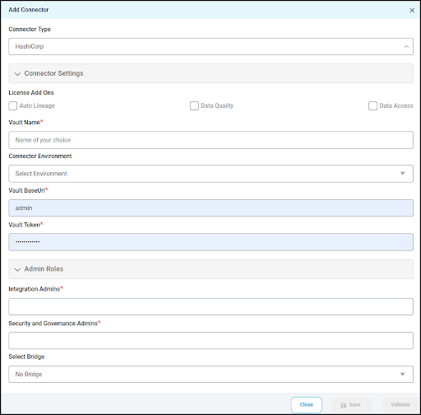Enable the Data Access checkbox
The width and height of the screenshot is (421, 415).
(x=372, y=105)
